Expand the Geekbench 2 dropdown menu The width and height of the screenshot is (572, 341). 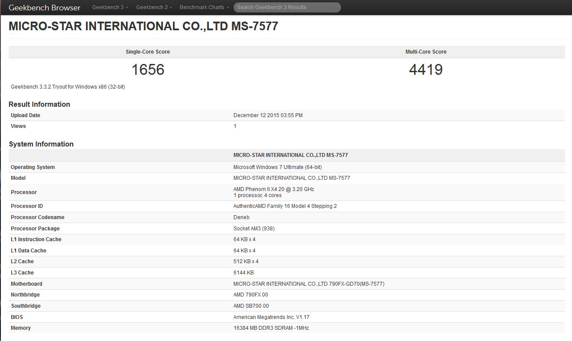tap(154, 7)
